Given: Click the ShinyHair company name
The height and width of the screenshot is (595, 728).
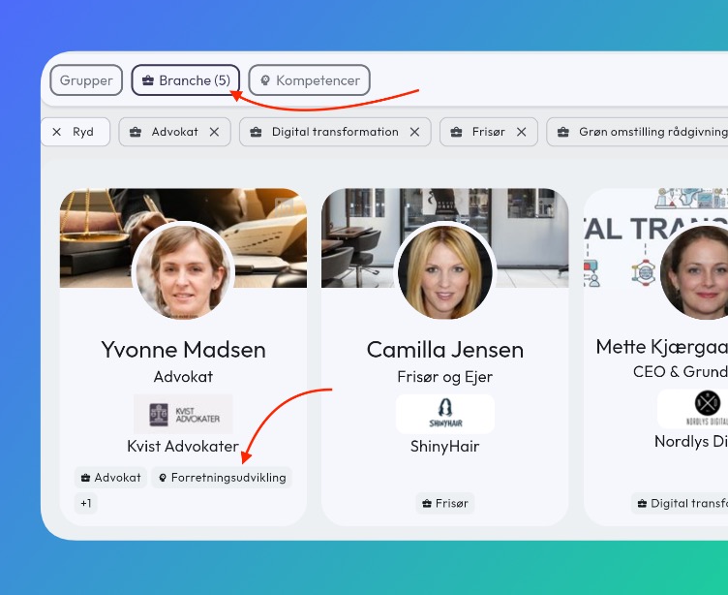Looking at the screenshot, I should point(444,446).
